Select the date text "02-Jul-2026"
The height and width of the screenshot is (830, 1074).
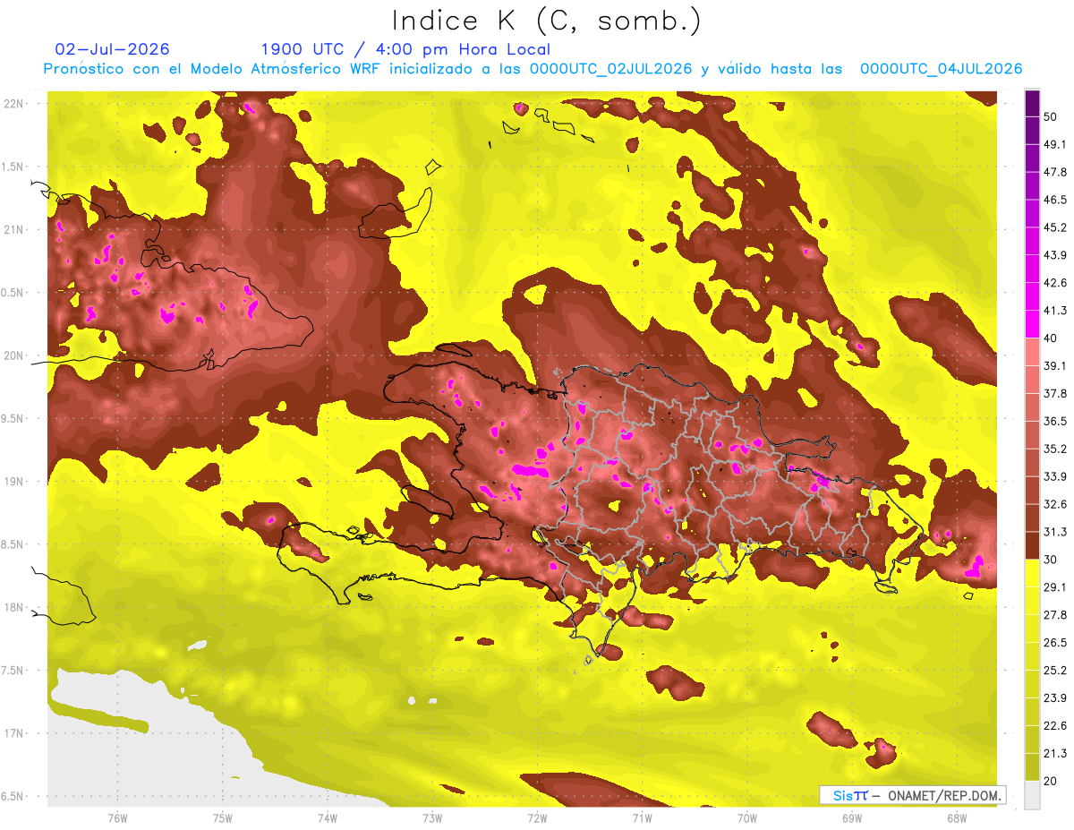[x=112, y=49]
